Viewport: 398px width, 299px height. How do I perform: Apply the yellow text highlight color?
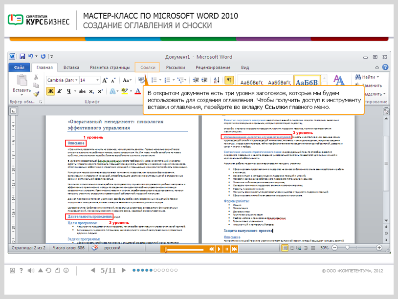(124, 91)
